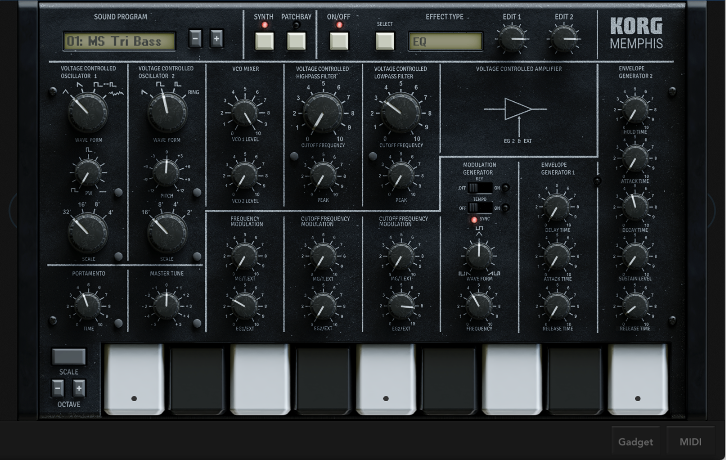This screenshot has width=726, height=460.
Task: Click the modulation generator FREQUENCY knob
Action: [479, 306]
